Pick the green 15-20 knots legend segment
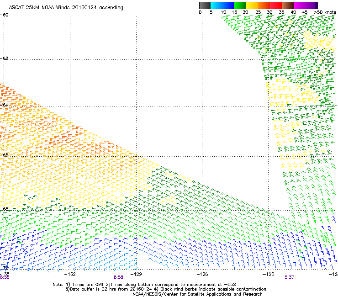This screenshot has height=297, width=338. coord(240,5)
